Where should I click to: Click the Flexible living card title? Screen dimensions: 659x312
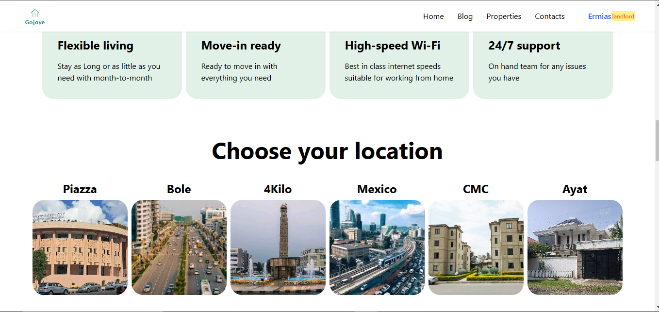[x=96, y=46]
